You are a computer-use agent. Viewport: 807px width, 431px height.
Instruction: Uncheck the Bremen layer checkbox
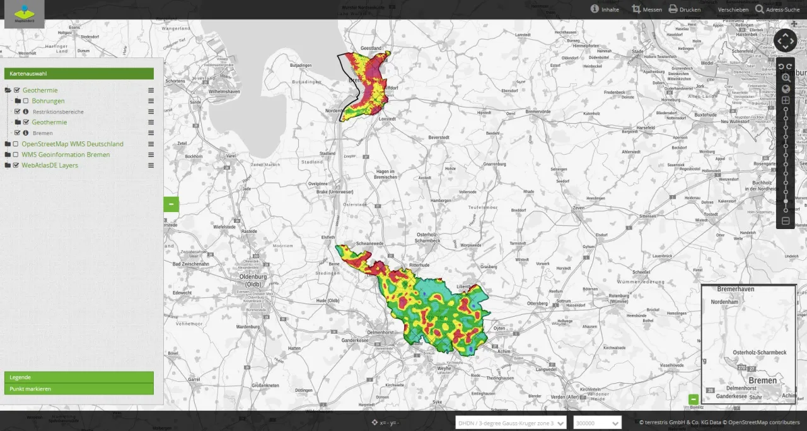point(18,133)
